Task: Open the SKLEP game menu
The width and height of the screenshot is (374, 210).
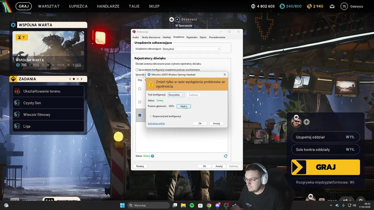Action: [x=154, y=6]
